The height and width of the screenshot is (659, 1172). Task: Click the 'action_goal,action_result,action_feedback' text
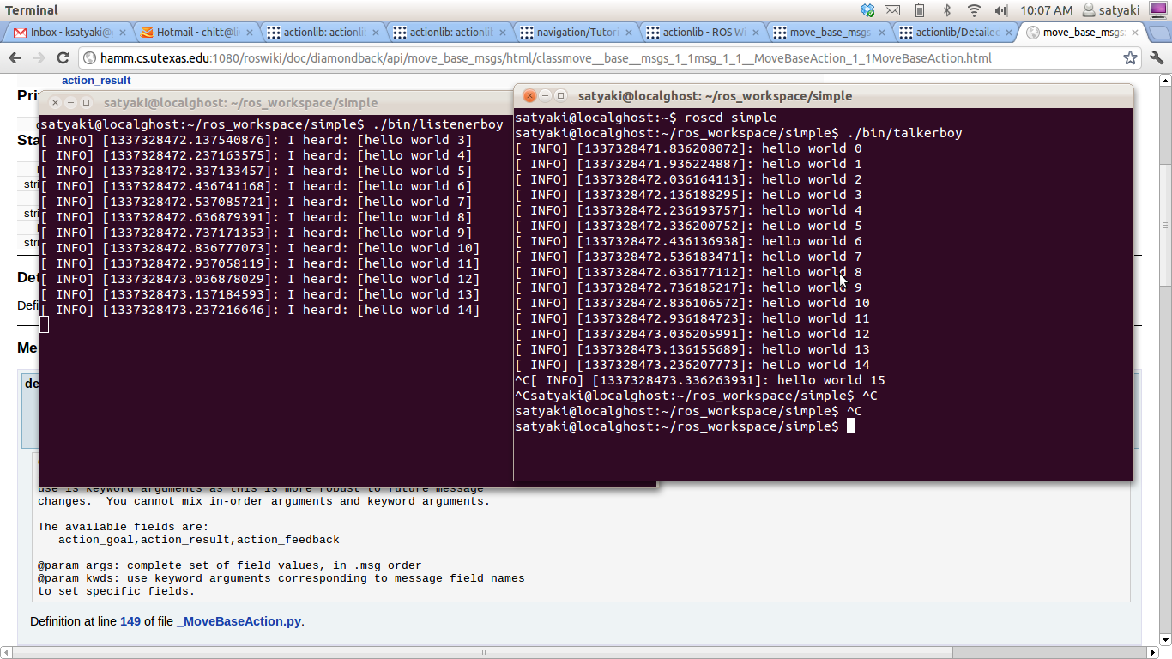(x=199, y=540)
